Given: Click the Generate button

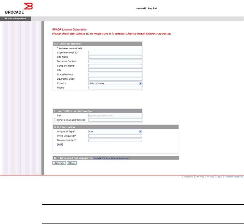Looking at the screenshot, I should tap(59, 163).
